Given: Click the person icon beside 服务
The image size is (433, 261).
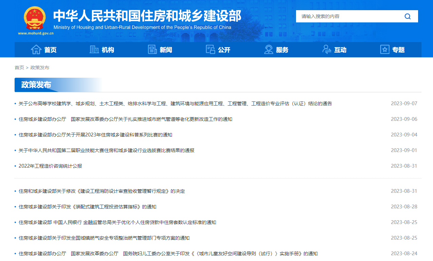Looking at the screenshot, I should click(269, 50).
